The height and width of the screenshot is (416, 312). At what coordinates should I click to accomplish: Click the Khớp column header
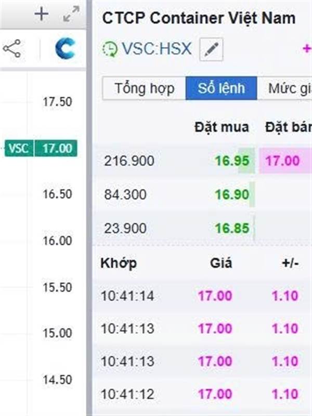[119, 263]
